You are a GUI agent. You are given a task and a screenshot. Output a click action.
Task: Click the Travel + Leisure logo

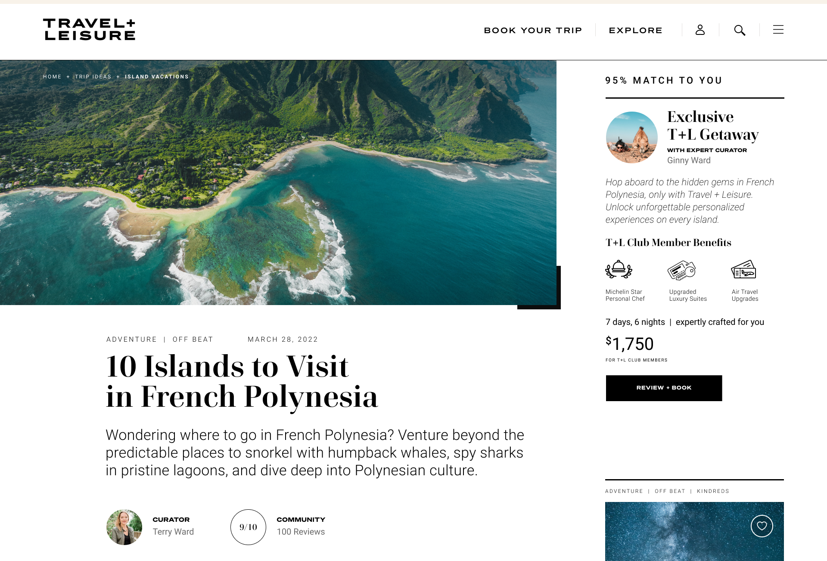[x=89, y=30]
